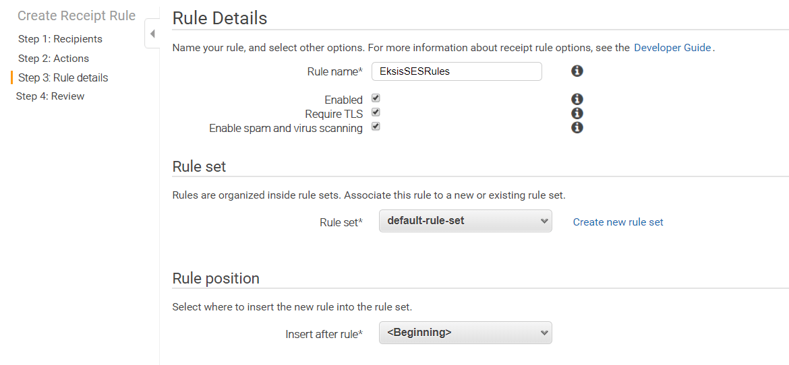Click the Create Receipt Rule heading
Viewport: 789px width, 365px height.
coord(76,15)
